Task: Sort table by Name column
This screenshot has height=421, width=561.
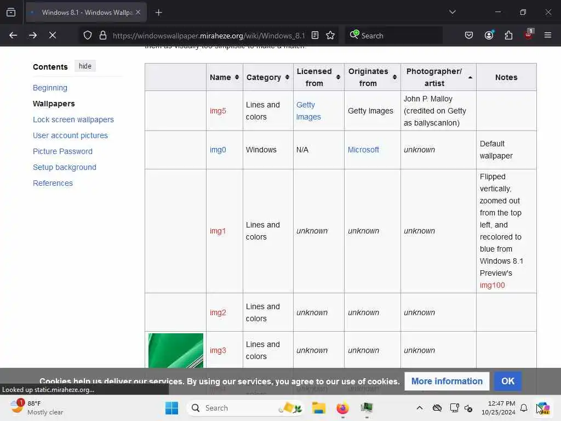Action: pos(224,77)
